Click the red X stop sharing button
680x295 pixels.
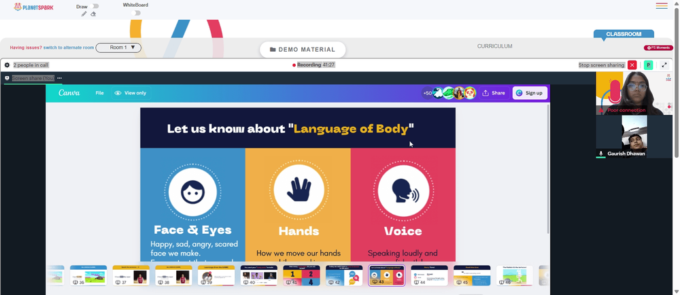pyautogui.click(x=632, y=65)
